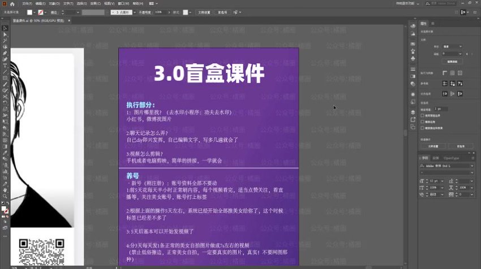Open the Symbols panel icon (club shape)
Screen dimensions: 481x269
(413, 58)
